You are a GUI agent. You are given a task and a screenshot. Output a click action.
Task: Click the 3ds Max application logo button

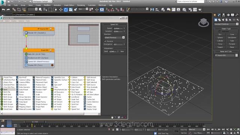(x=3, y=3)
